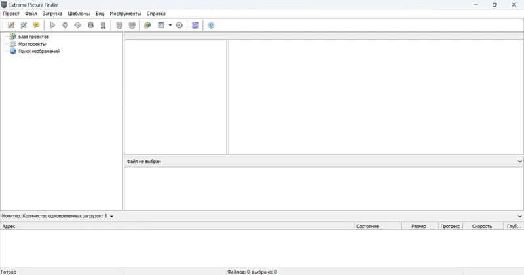Screen dimensions: 524x275
Task: Open the view mode dropdown arrow
Action: click(x=170, y=25)
